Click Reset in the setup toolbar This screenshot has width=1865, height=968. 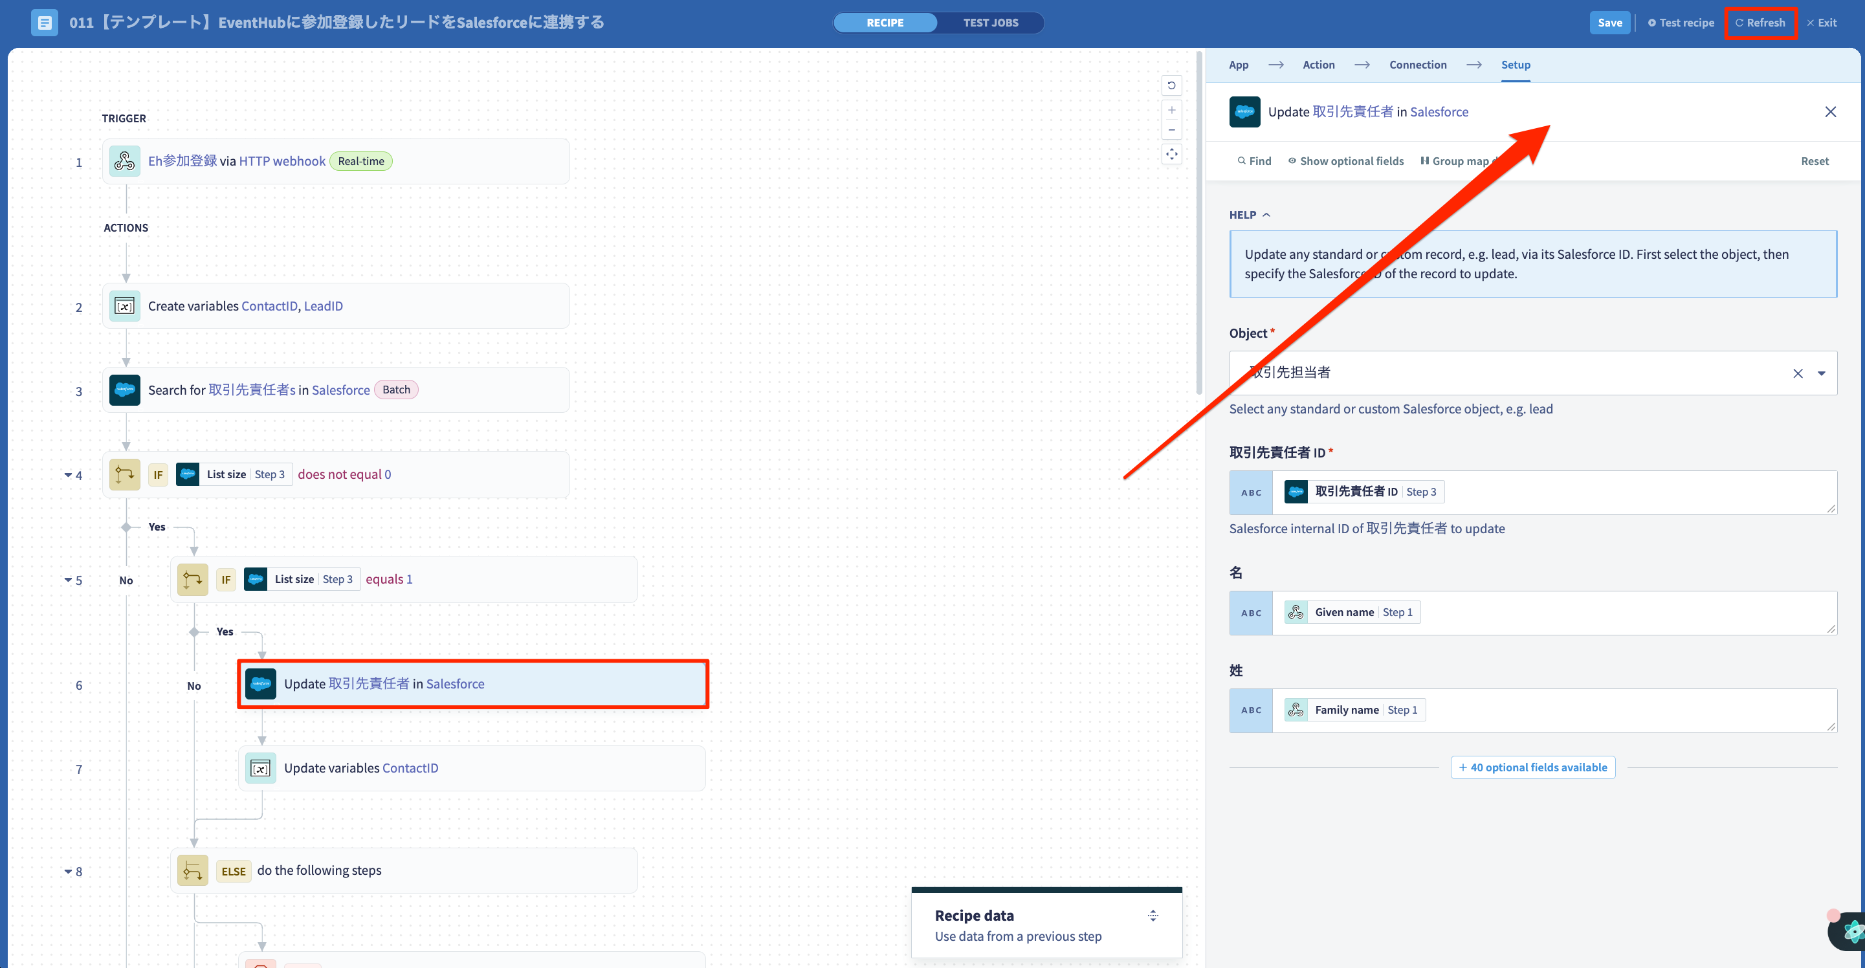coord(1815,160)
